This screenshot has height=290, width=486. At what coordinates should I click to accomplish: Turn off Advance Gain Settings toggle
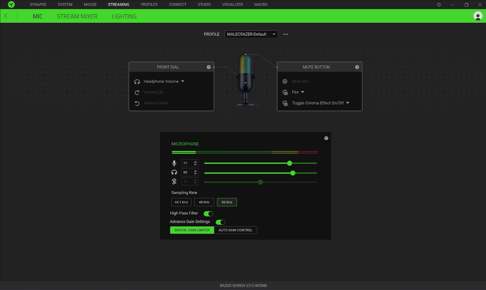[x=220, y=222]
